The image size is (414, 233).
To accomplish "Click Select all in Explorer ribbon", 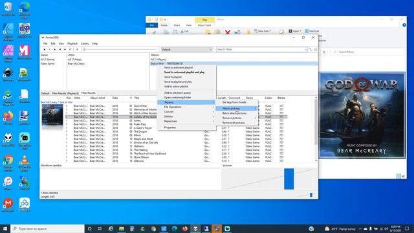I will click(x=312, y=31).
